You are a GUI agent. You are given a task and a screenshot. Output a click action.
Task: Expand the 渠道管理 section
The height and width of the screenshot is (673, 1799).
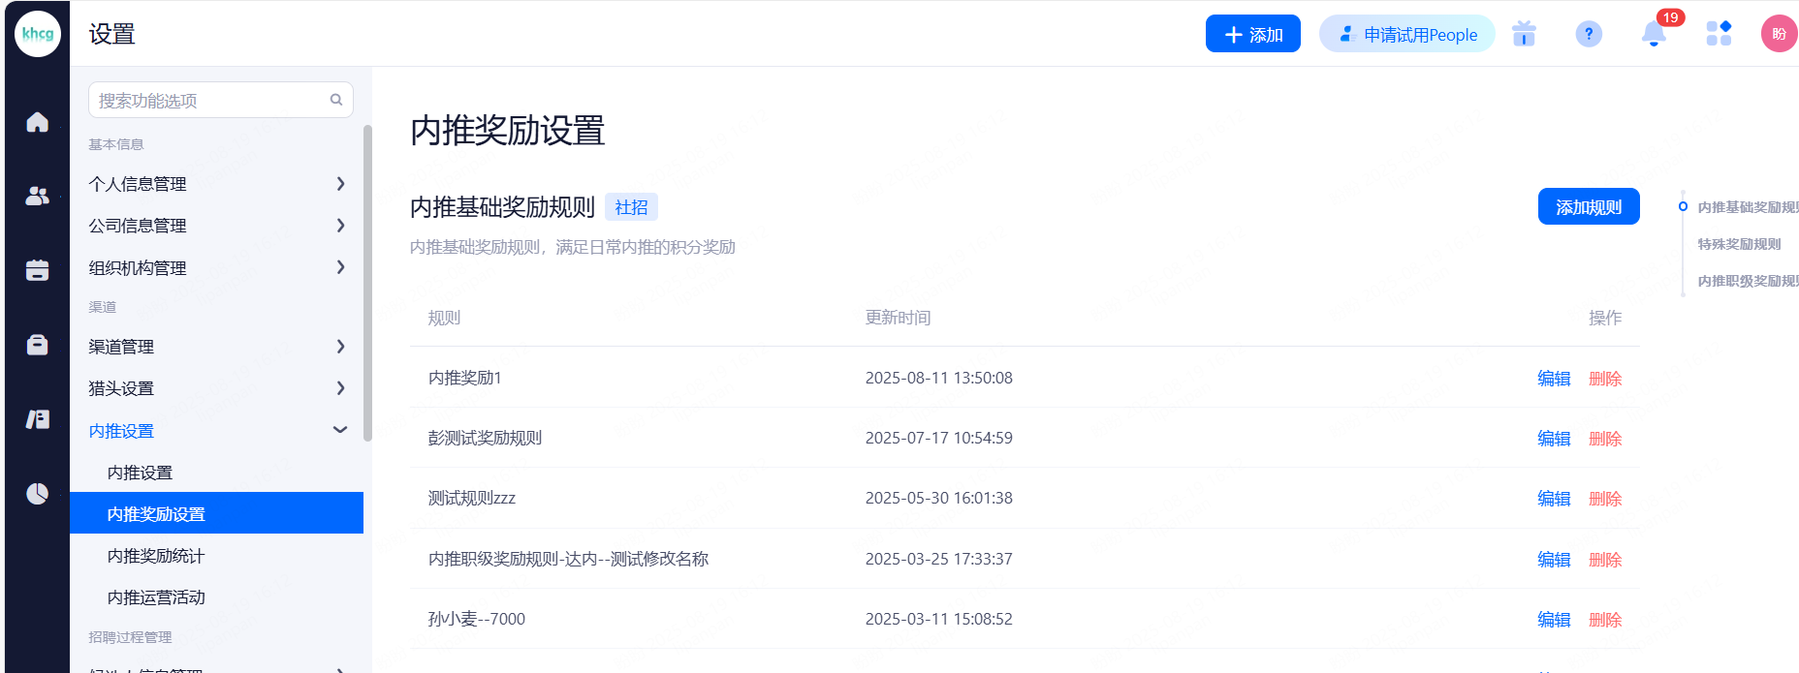pyautogui.click(x=216, y=347)
